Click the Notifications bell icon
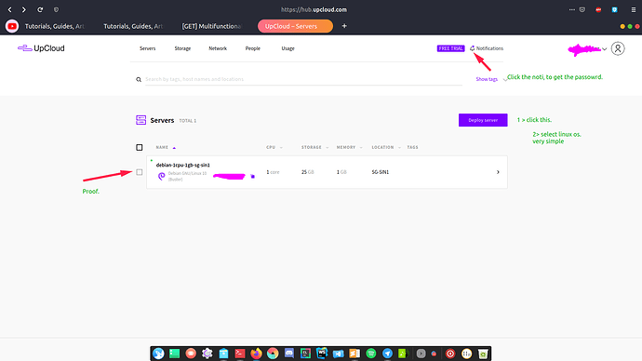642x361 pixels. [472, 48]
